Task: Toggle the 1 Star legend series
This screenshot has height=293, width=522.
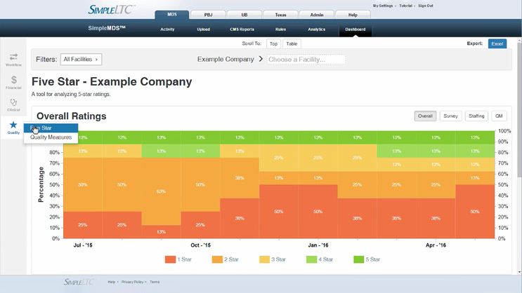Action: 181,259
